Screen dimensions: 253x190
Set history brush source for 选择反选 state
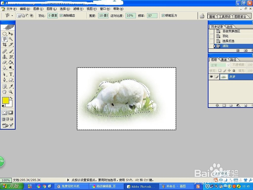212,41
